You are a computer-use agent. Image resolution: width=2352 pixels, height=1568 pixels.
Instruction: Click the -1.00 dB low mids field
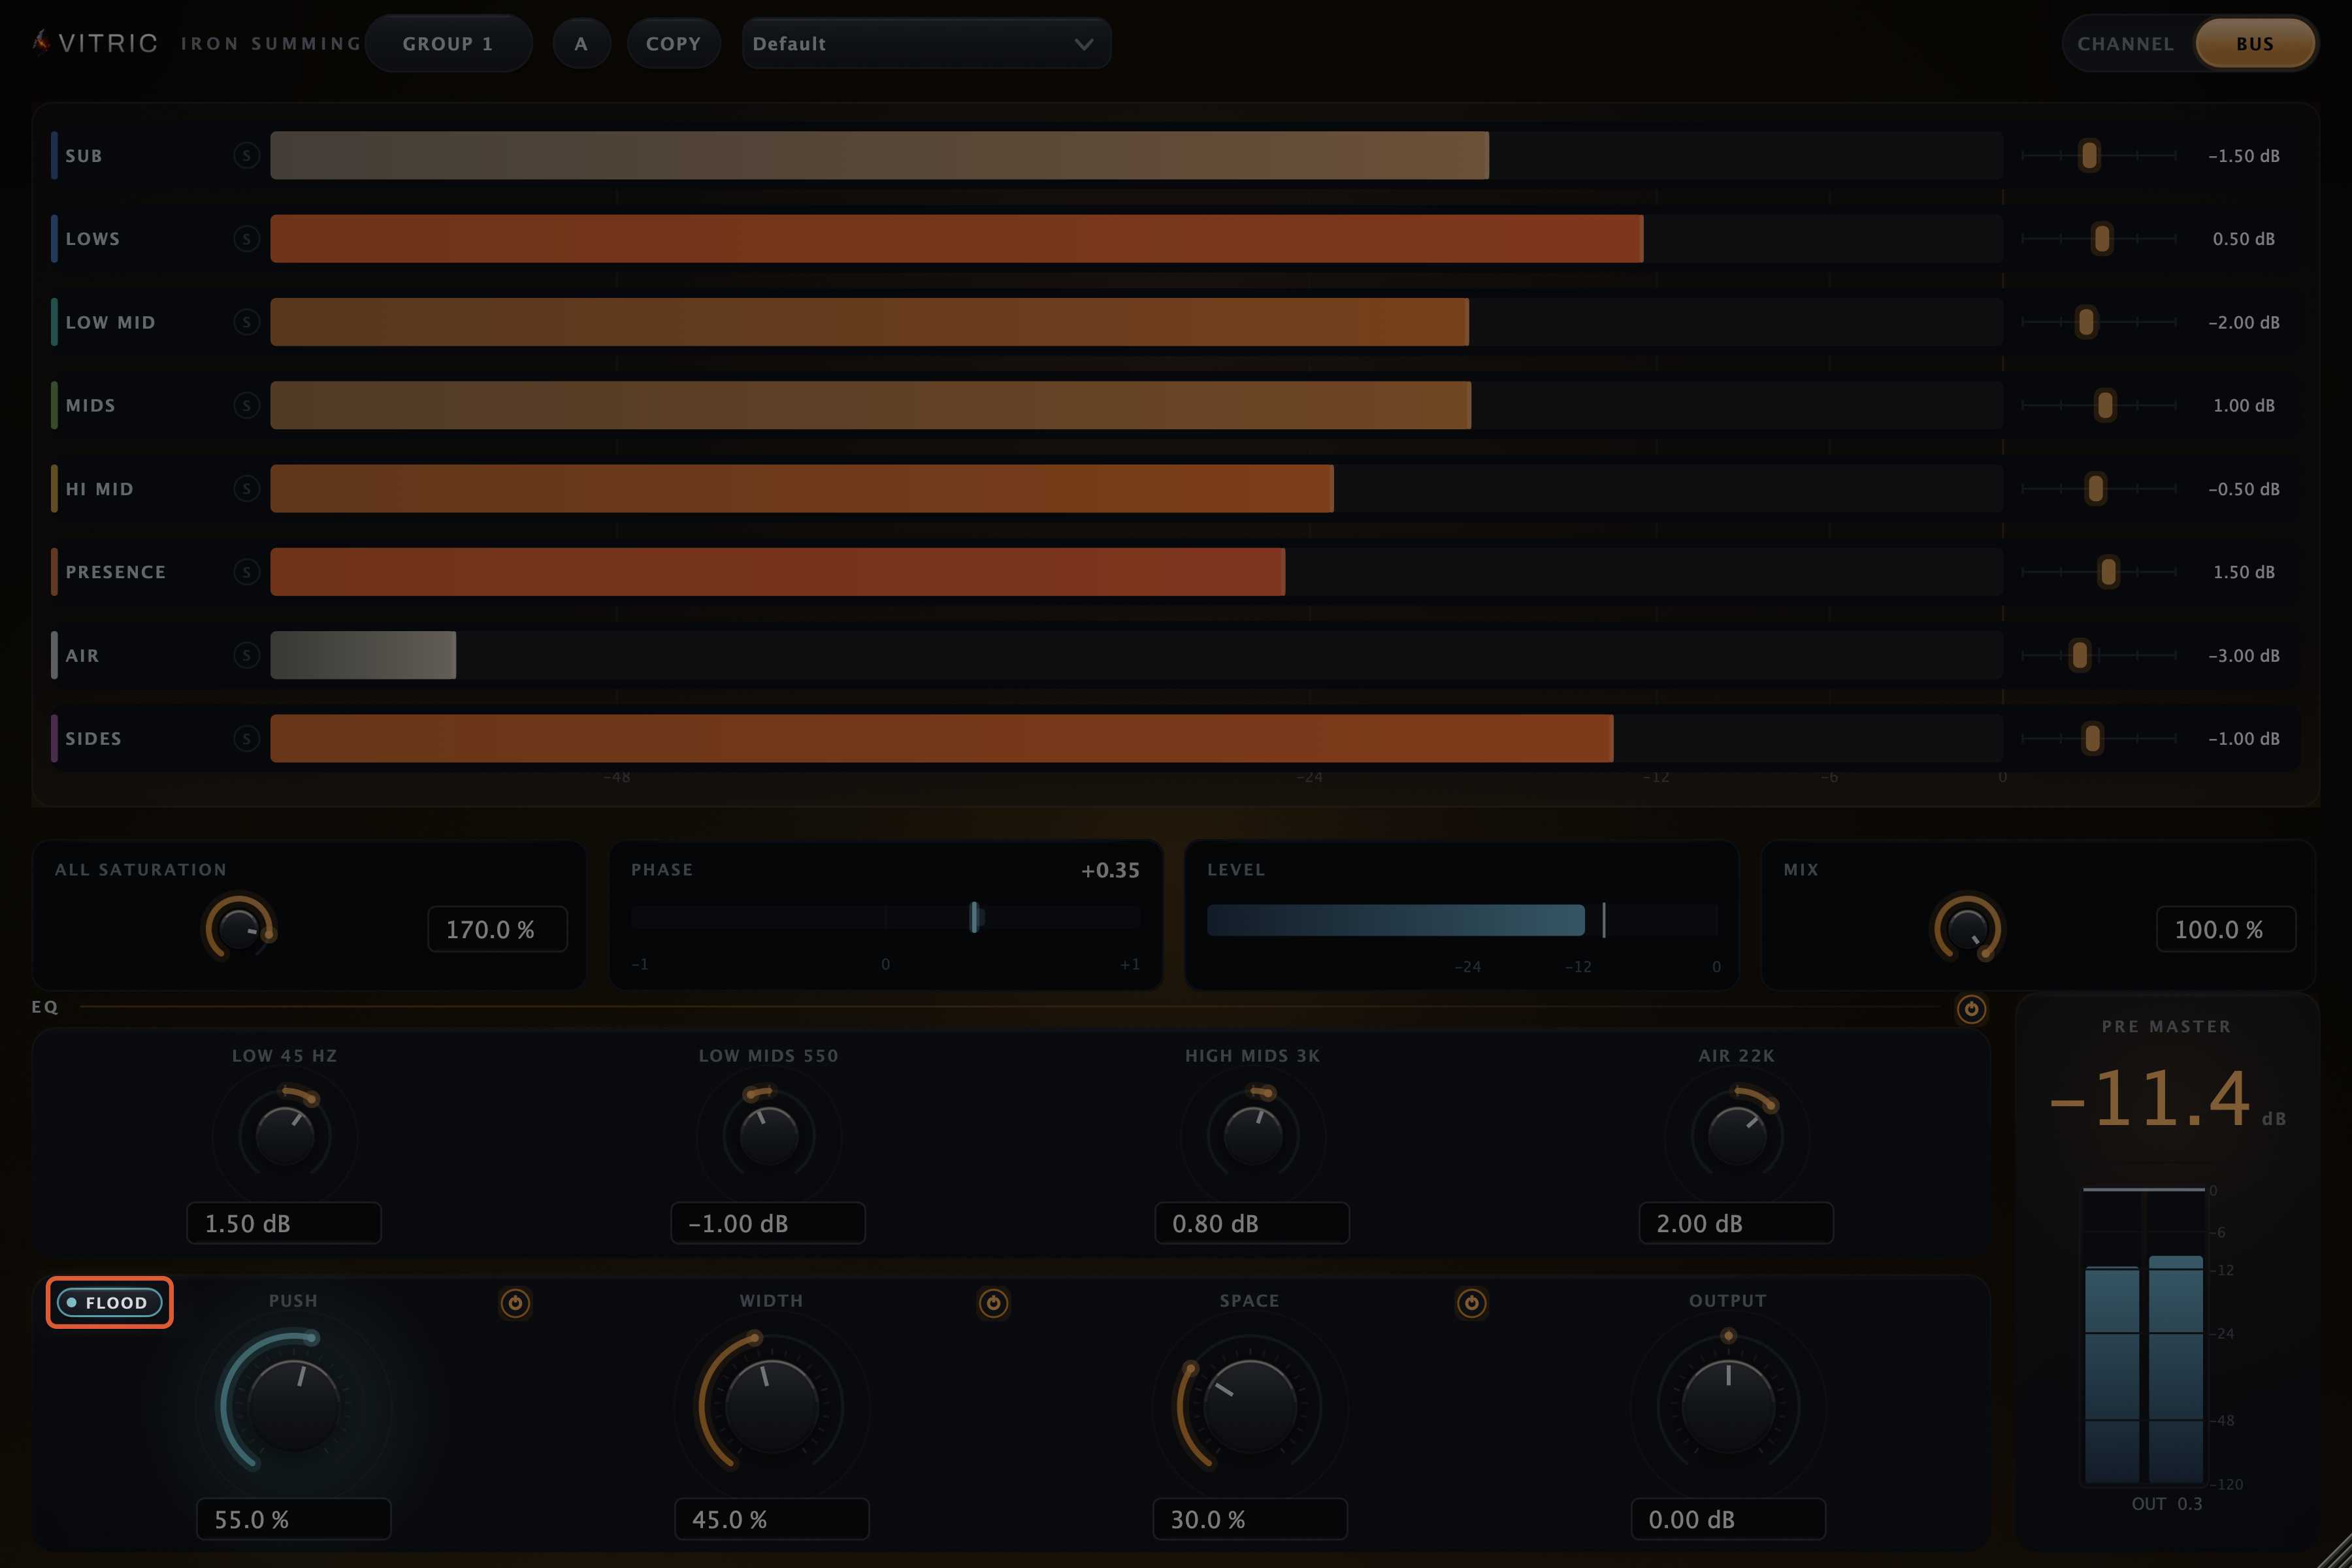click(768, 1224)
